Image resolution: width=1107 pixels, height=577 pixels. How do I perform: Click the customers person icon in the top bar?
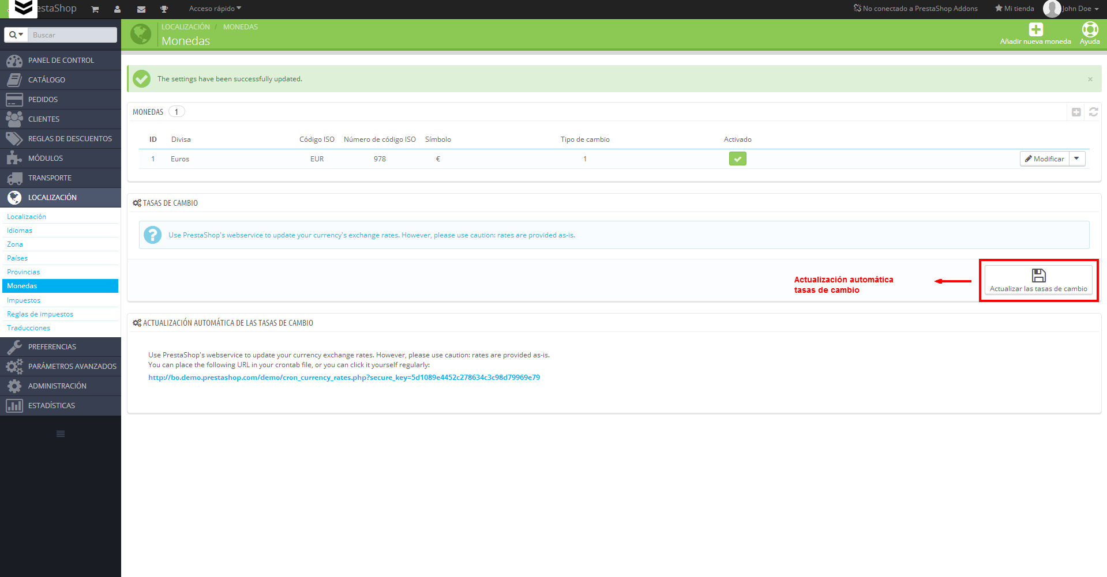pyautogui.click(x=117, y=9)
